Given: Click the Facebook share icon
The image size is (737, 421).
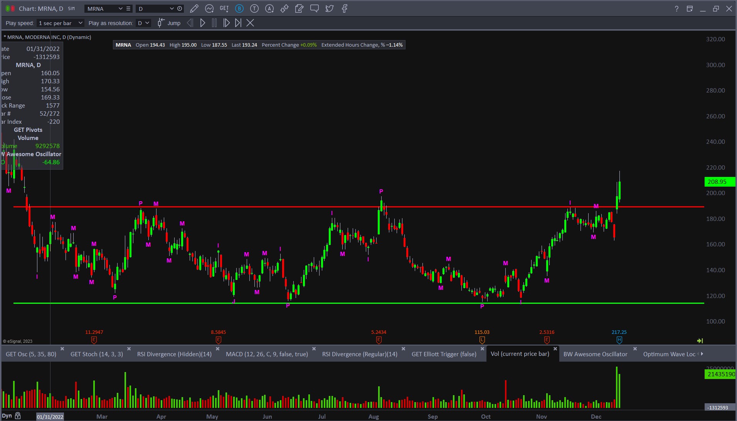Looking at the screenshot, I should [345, 8].
